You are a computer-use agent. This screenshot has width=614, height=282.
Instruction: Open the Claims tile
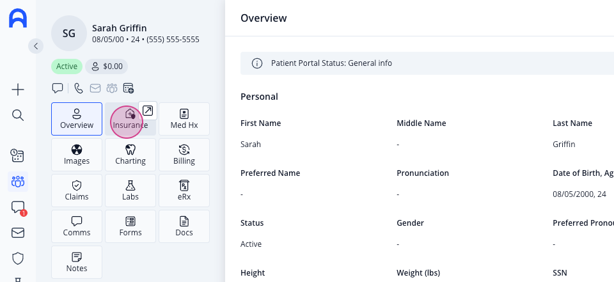point(77,191)
